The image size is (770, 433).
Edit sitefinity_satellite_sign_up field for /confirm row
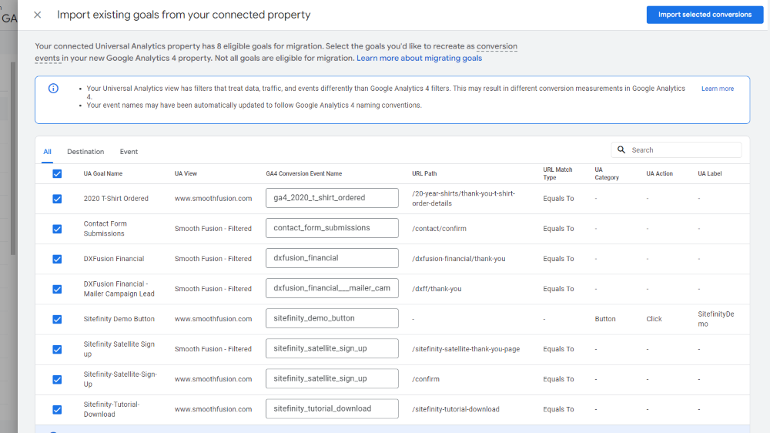332,378
